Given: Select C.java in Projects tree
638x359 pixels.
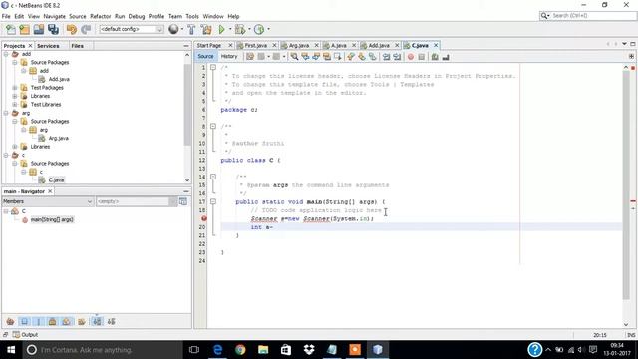Looking at the screenshot, I should 56,179.
